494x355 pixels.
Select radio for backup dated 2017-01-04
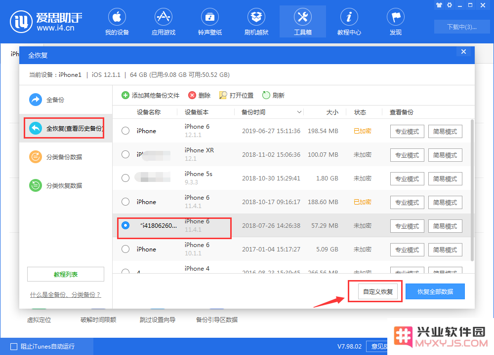click(x=125, y=249)
